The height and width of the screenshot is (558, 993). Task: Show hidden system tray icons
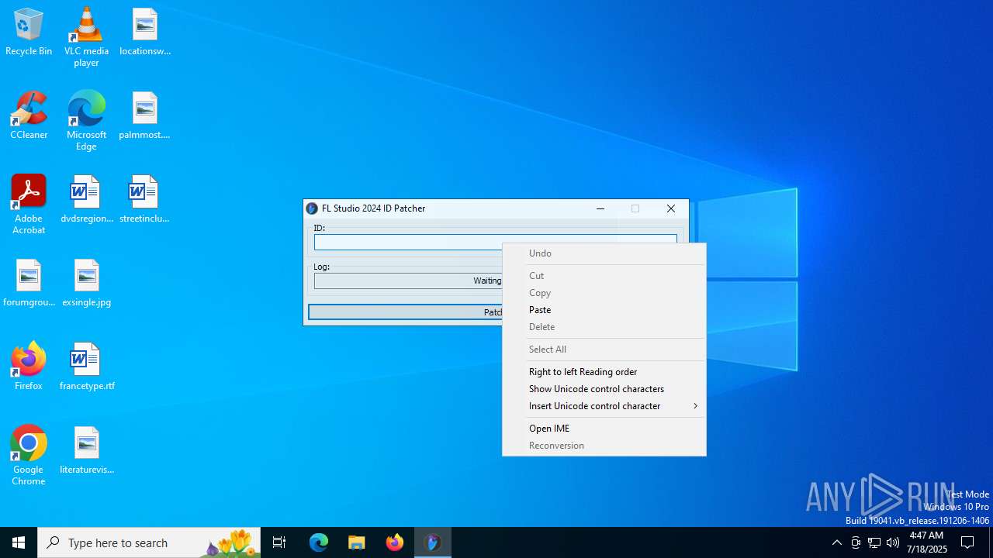click(836, 542)
